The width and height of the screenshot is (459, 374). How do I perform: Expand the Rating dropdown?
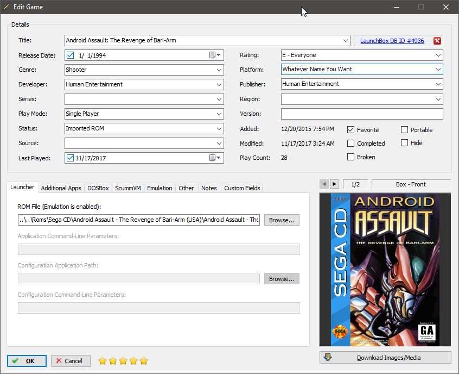point(438,55)
